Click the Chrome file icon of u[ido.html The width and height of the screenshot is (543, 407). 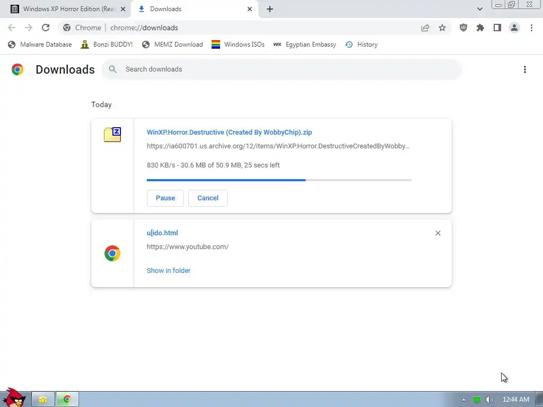click(x=112, y=253)
